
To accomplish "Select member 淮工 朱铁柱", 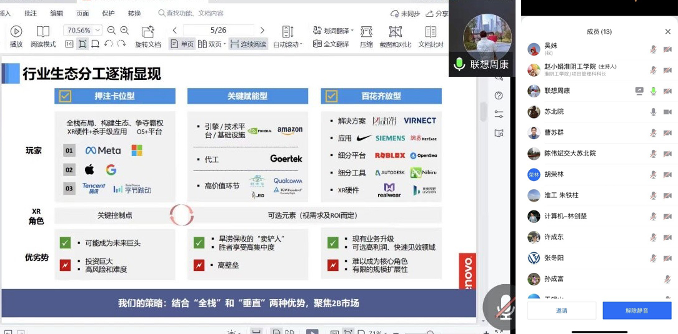I will point(599,195).
